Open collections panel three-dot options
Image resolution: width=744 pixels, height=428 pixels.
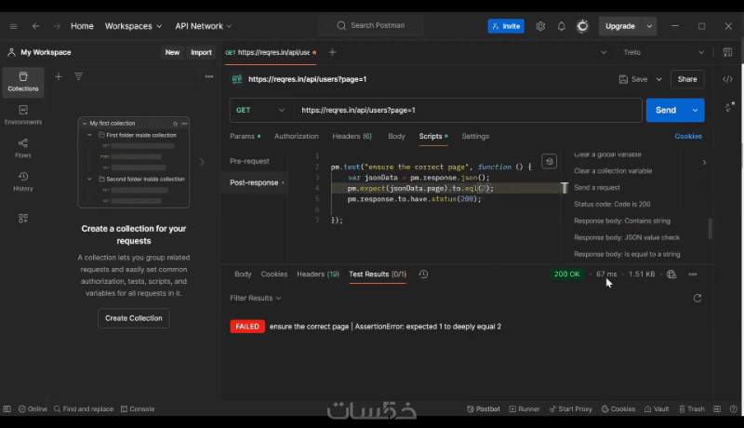point(209,76)
